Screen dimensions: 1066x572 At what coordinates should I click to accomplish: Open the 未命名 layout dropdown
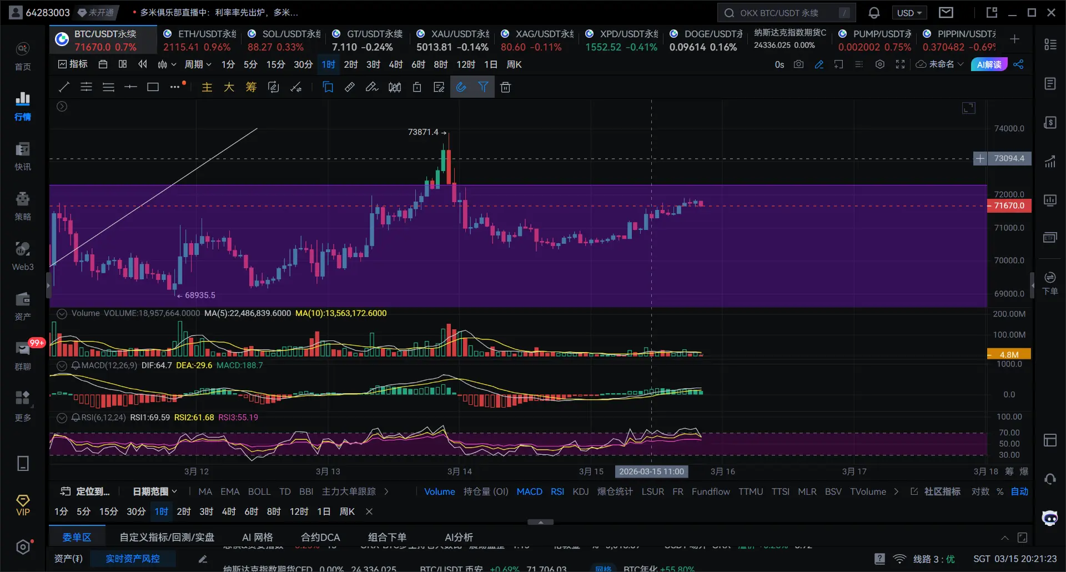(x=939, y=64)
